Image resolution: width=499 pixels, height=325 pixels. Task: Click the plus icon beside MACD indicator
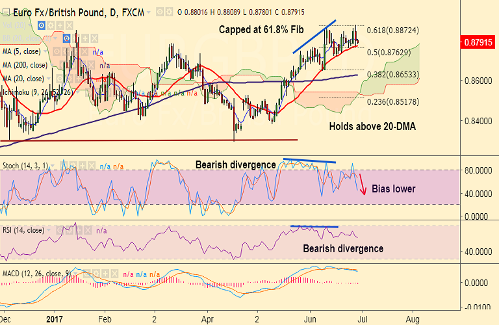[105, 274]
